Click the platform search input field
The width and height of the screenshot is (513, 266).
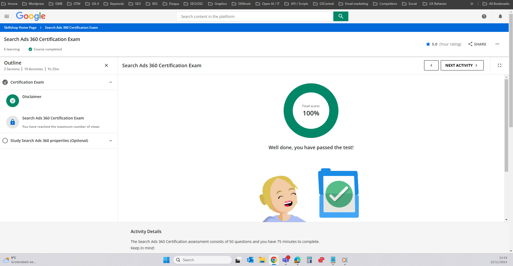coord(255,16)
